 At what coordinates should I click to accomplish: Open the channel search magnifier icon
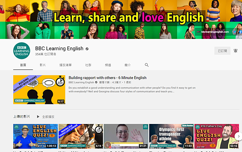[147, 65]
